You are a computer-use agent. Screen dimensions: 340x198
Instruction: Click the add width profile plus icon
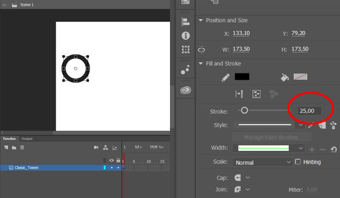[312, 150]
